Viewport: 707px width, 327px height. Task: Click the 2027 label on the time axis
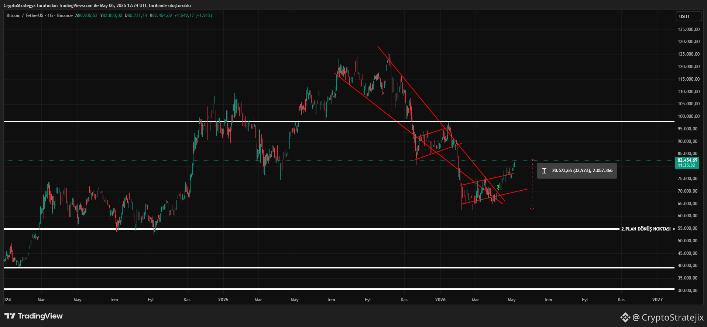(658, 300)
